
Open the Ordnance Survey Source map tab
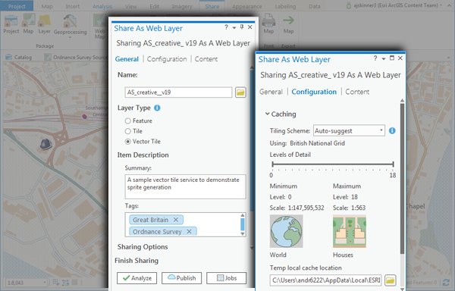pos(77,57)
